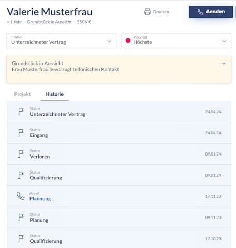Click the note text about telfonischen Kontakt
The width and height of the screenshot is (236, 248).
(x=65, y=69)
